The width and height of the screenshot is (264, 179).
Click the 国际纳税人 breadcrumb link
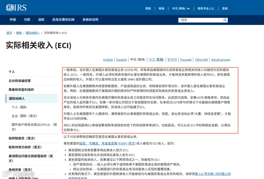click(33, 33)
